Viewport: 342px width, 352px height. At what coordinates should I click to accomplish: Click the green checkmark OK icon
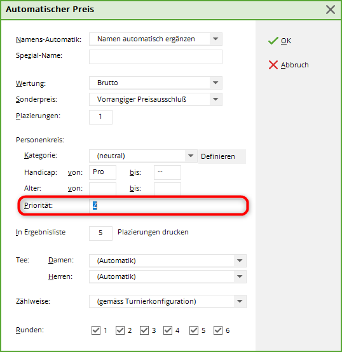point(273,41)
